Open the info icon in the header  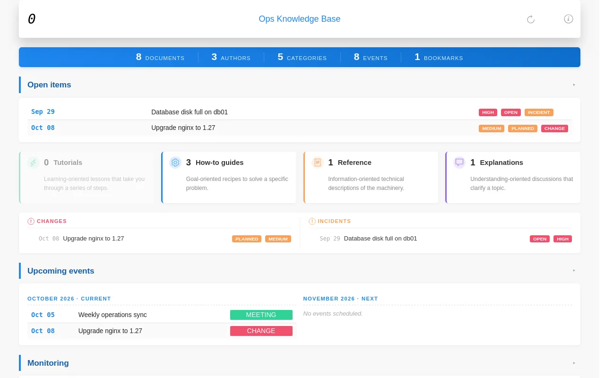(x=569, y=19)
